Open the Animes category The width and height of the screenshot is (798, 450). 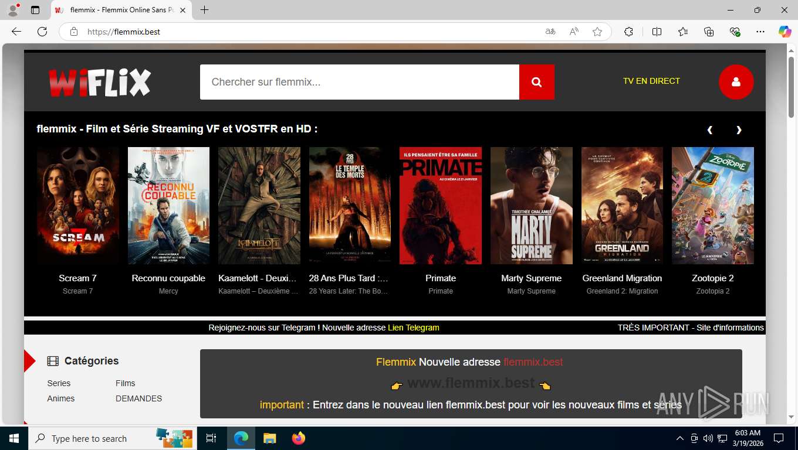click(x=61, y=398)
